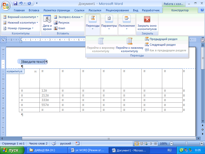The width and height of the screenshot is (205, 154).
Task: Switch to Print Layout view
Action: [137, 144]
